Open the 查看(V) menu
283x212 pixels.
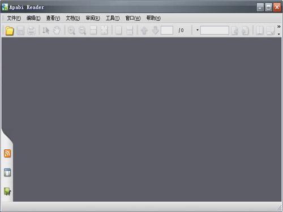[53, 18]
